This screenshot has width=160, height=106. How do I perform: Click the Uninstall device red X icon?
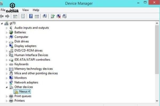pyautogui.click(x=59, y=16)
